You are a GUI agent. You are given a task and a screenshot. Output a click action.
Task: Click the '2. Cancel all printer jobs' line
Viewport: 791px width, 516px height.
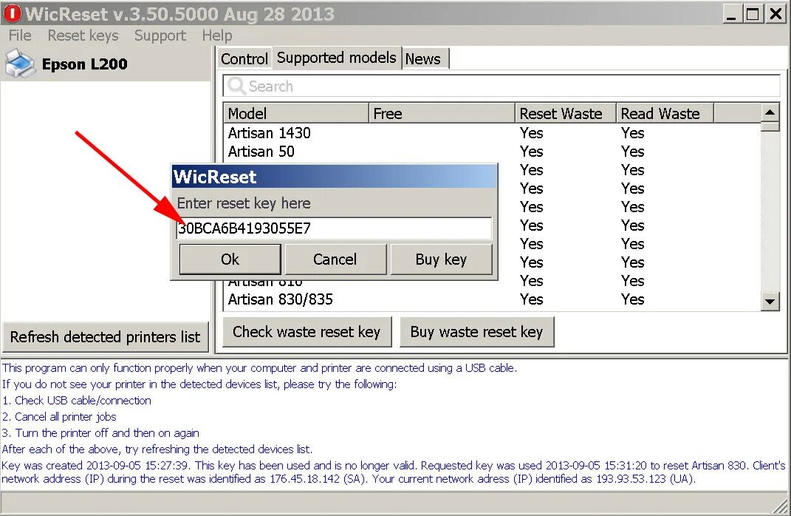59,416
